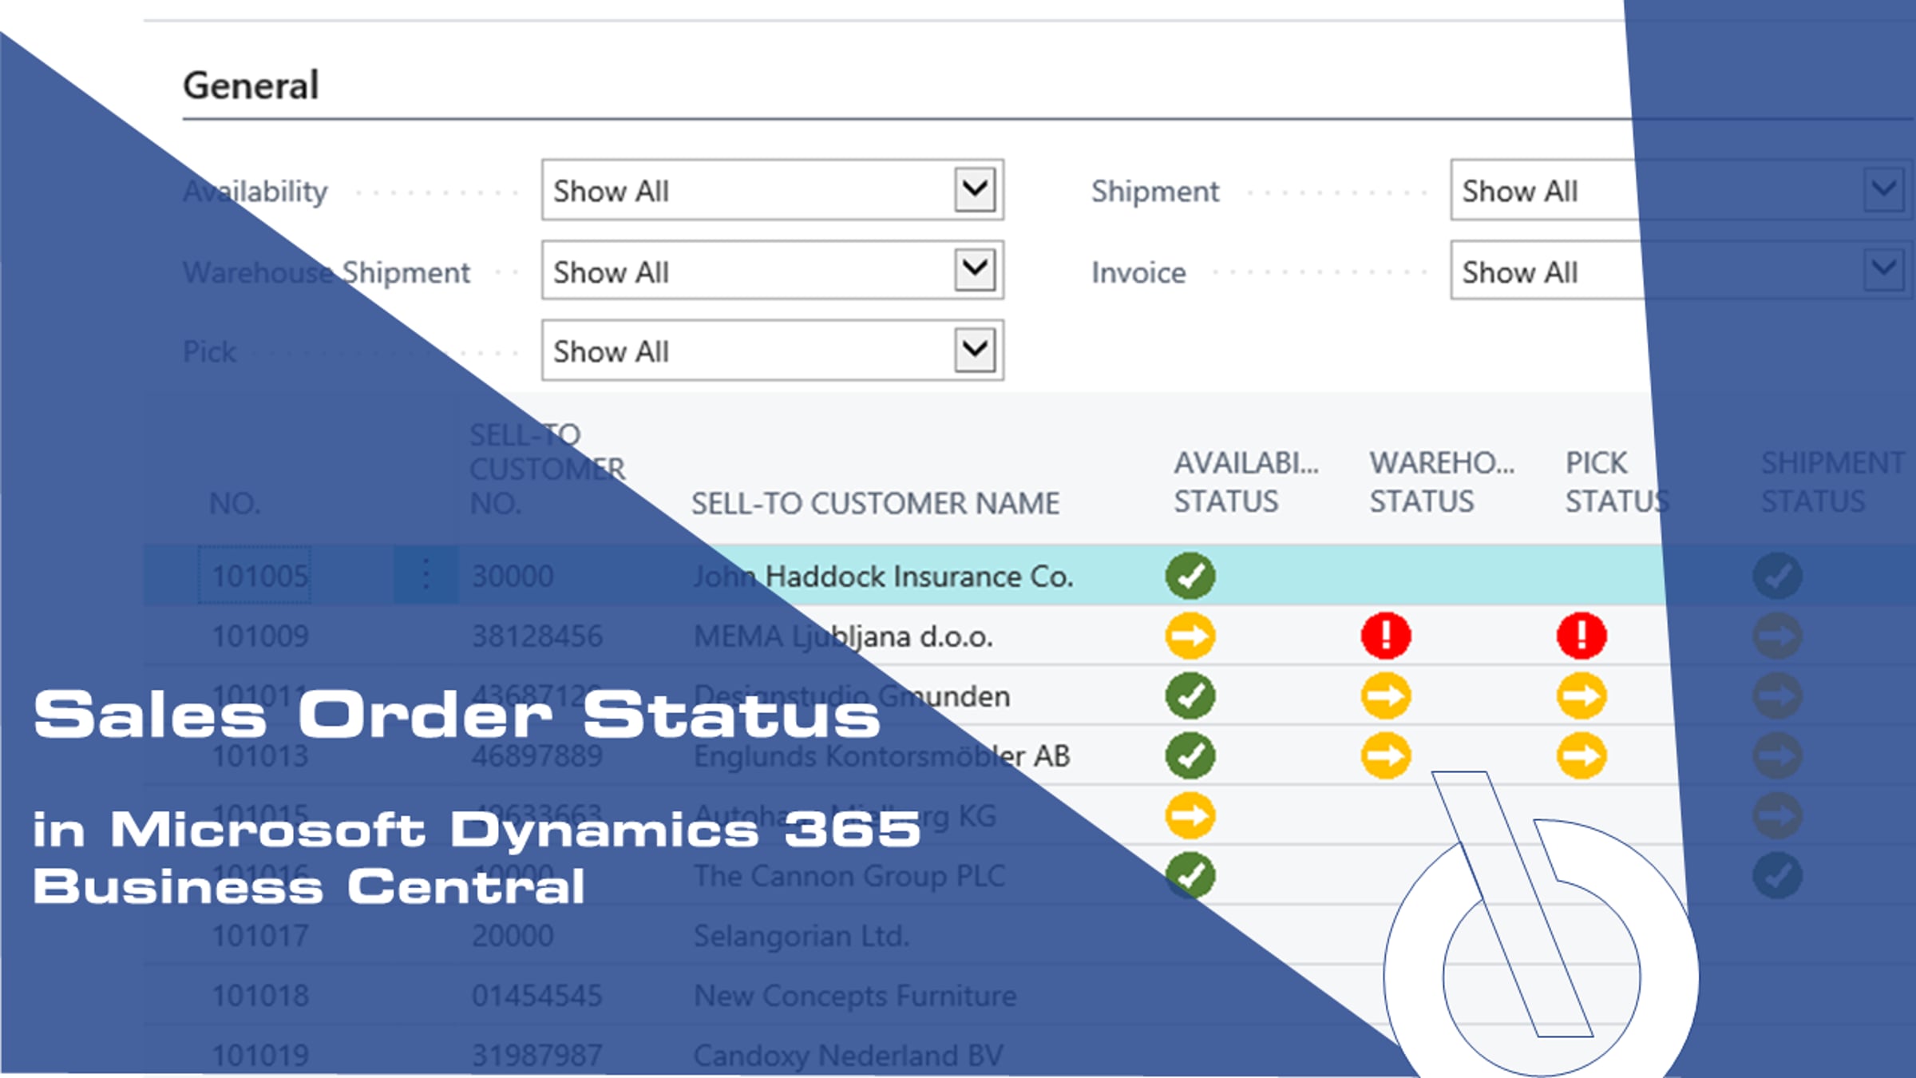This screenshot has width=1916, height=1078.
Task: Click the red warehouse status alert for MEMA Ljubljana
Action: [x=1386, y=636]
